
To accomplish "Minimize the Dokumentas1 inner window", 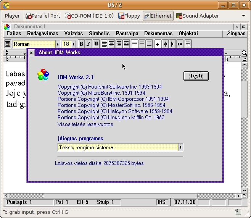I will click(237, 27).
